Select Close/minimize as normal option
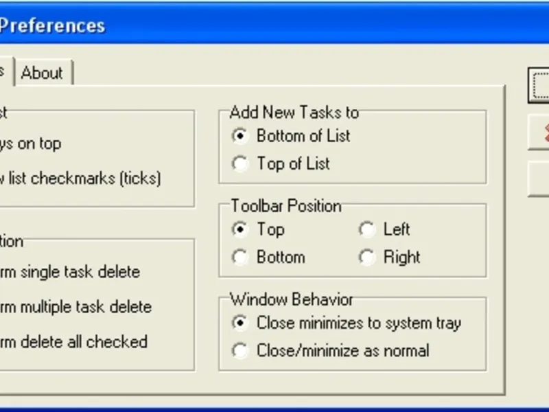 pos(240,351)
